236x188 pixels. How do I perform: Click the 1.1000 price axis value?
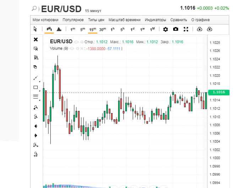coord(215,158)
